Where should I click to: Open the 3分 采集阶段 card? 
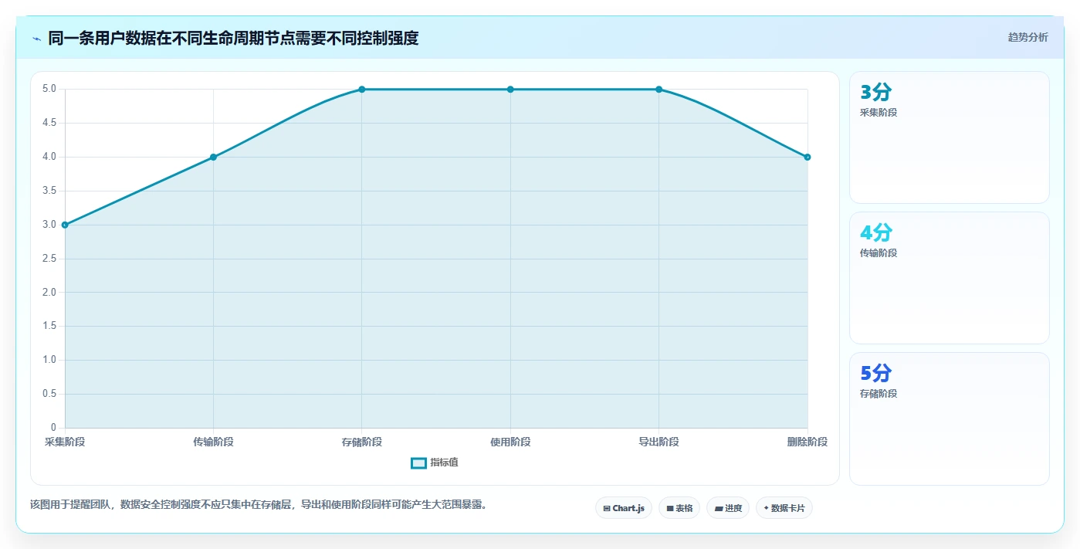pyautogui.click(x=950, y=137)
